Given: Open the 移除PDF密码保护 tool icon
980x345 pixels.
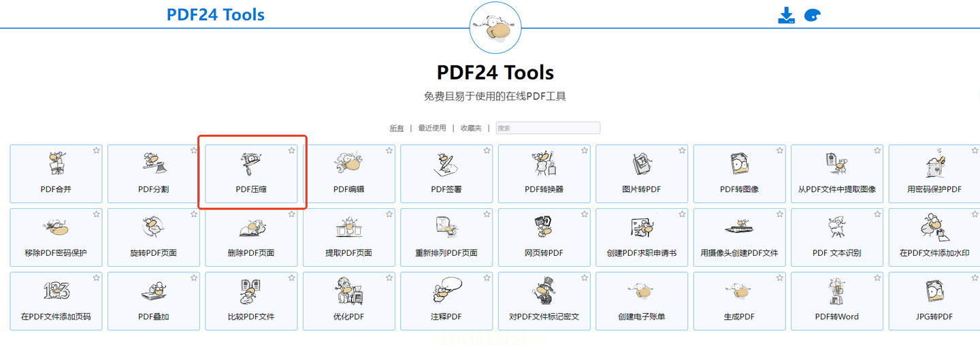Looking at the screenshot, I should click(x=56, y=228).
